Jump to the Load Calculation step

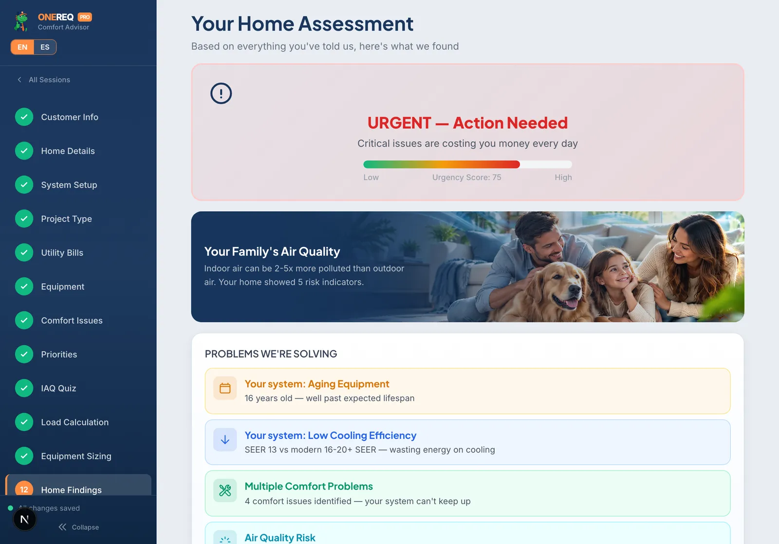[78, 422]
